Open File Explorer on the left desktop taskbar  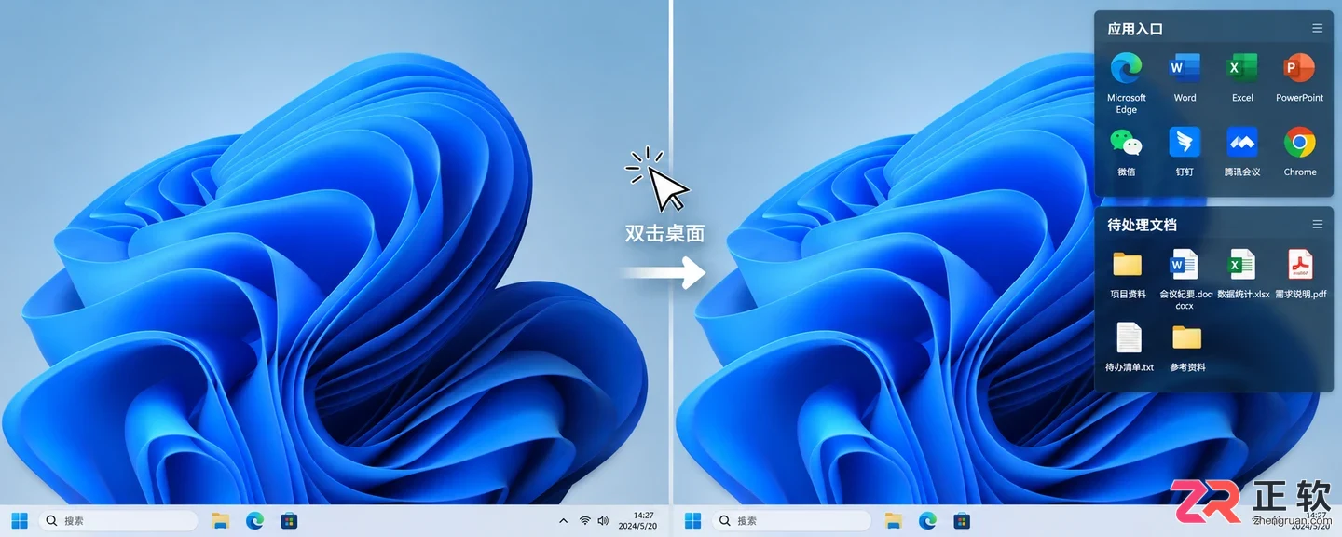[221, 520]
